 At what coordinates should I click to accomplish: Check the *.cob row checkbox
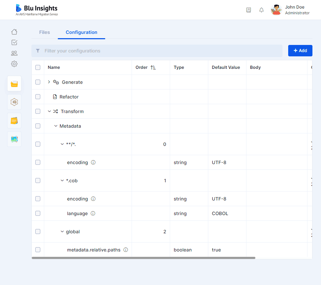tap(38, 180)
